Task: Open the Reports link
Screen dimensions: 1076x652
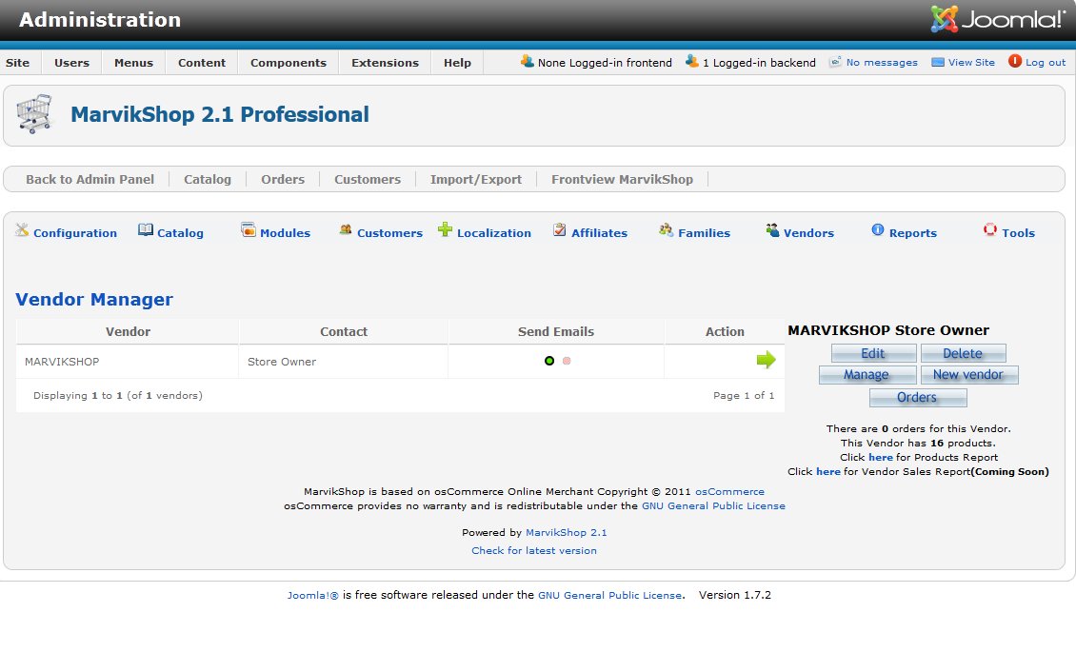Action: point(912,233)
